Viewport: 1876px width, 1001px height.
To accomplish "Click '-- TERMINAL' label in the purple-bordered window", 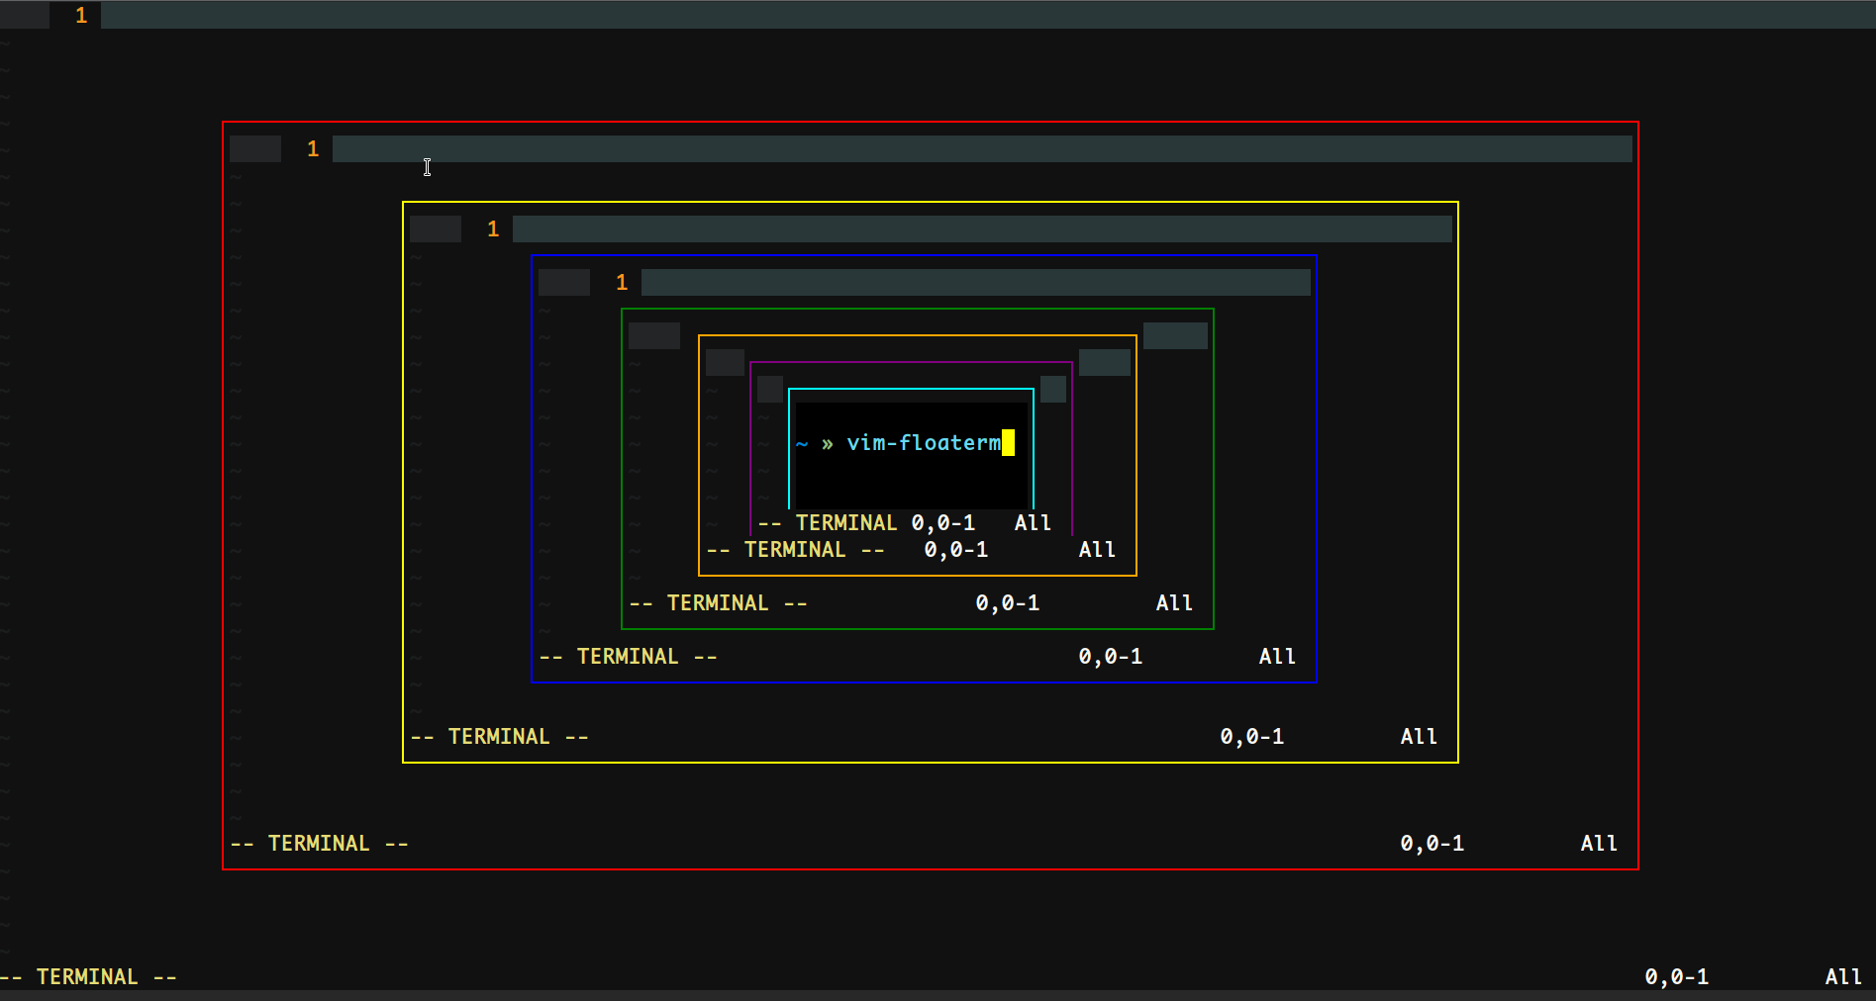I will click(828, 523).
